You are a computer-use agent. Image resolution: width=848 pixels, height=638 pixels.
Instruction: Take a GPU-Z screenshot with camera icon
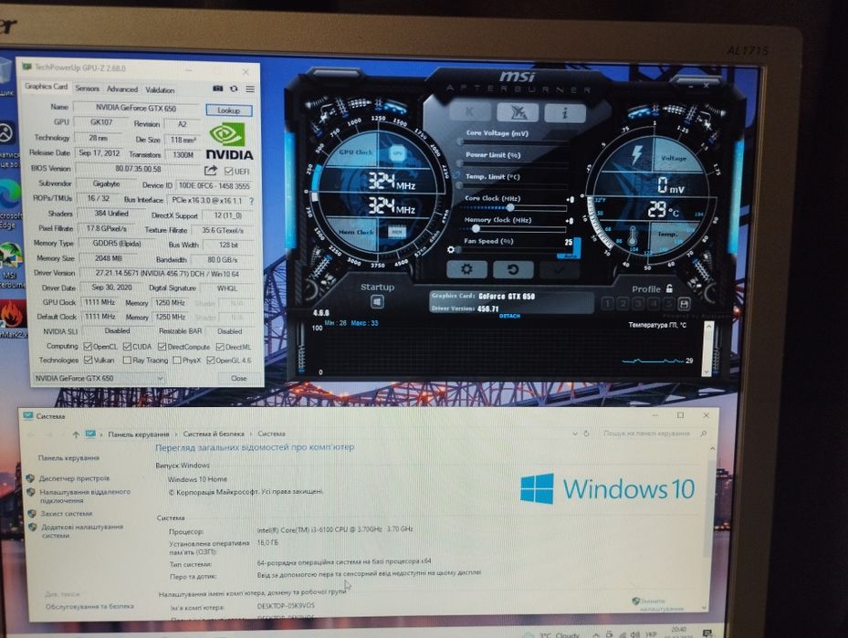point(217,89)
